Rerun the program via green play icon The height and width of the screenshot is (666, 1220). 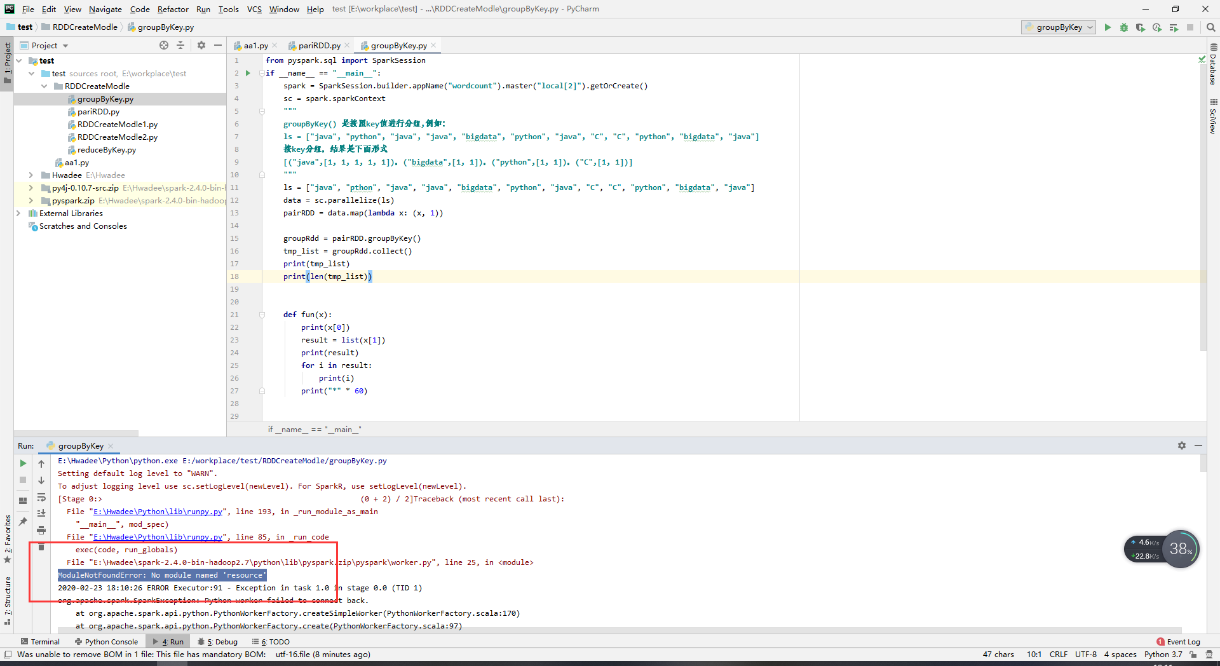pyautogui.click(x=22, y=463)
